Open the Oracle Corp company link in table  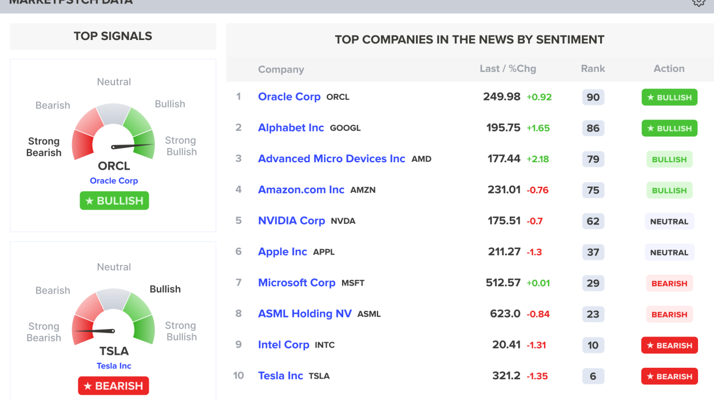tap(289, 97)
